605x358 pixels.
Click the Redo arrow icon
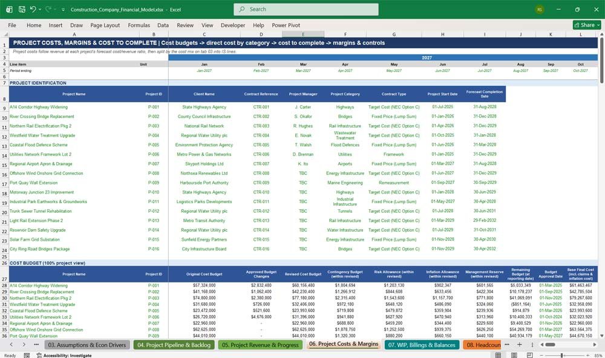click(x=48, y=9)
